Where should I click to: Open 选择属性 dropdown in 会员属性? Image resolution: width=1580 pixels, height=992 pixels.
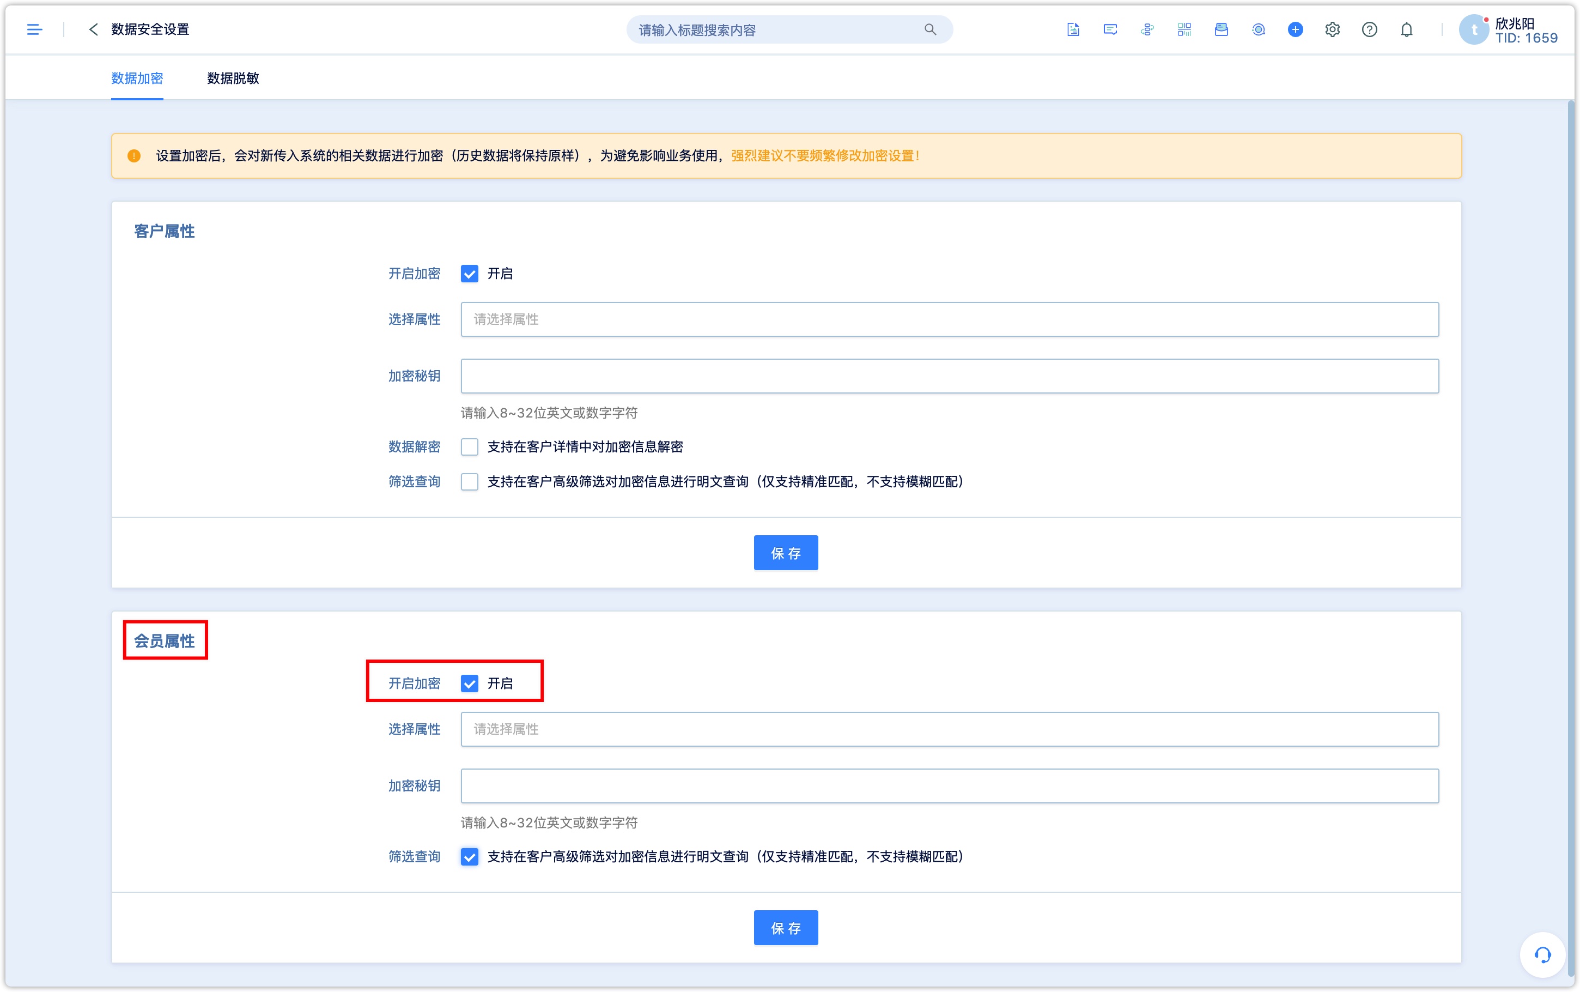click(x=949, y=730)
